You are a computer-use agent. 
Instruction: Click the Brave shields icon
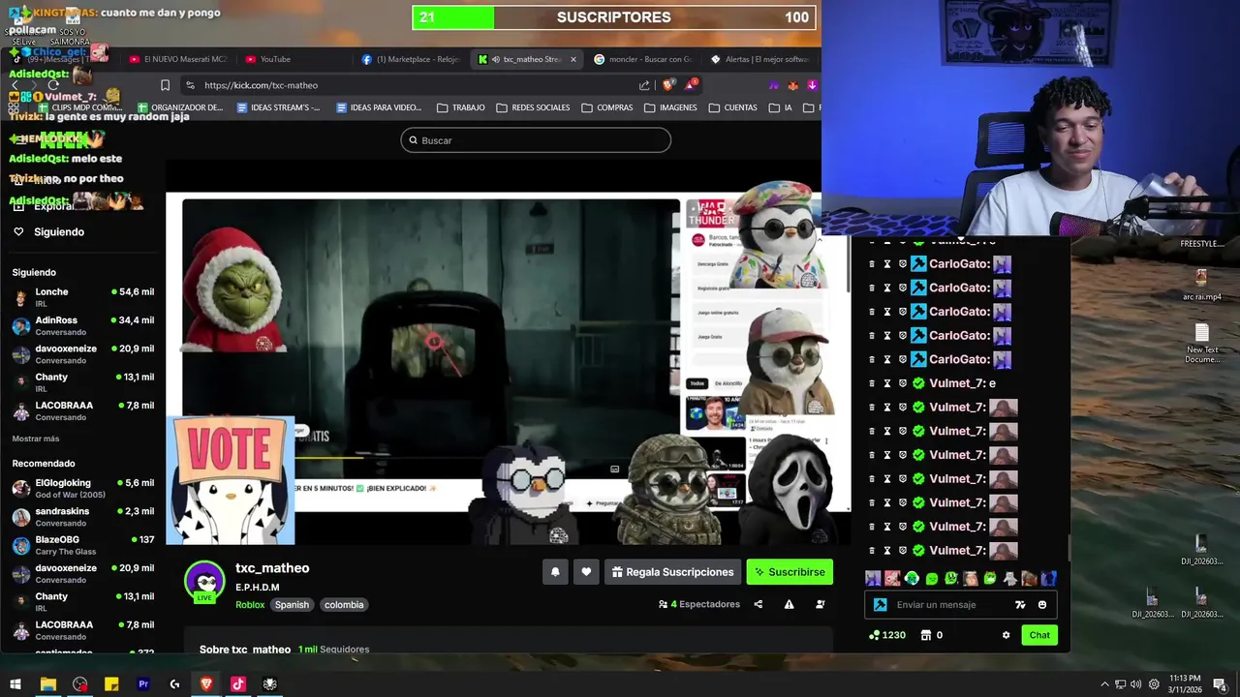tap(667, 85)
